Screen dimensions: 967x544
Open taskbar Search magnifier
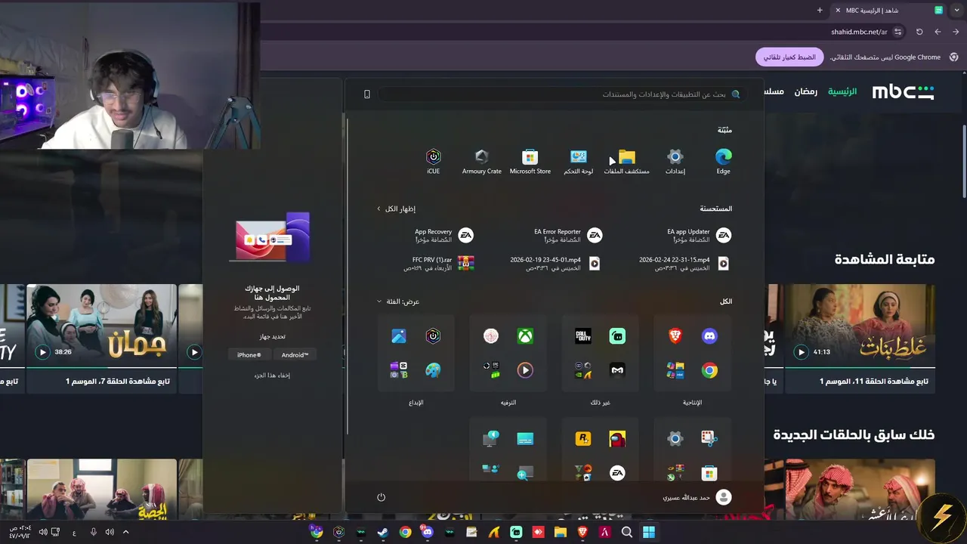pyautogui.click(x=626, y=532)
